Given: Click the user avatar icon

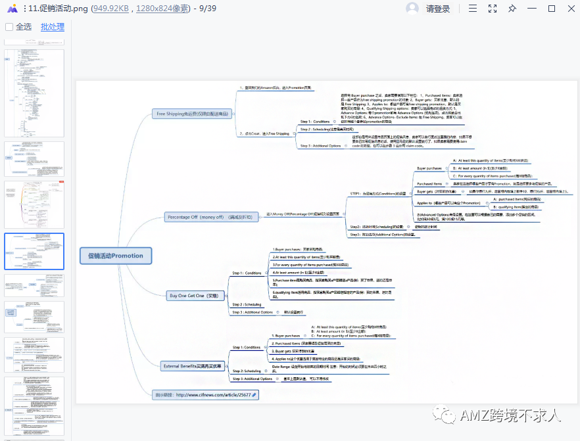Looking at the screenshot, I should (x=412, y=9).
